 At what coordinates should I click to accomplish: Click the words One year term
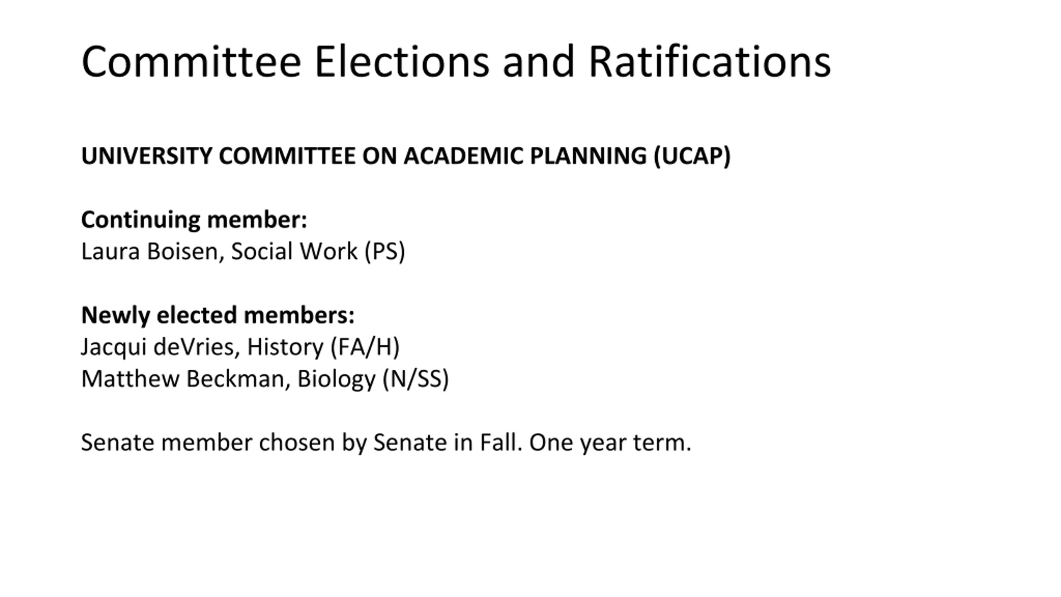pos(610,443)
